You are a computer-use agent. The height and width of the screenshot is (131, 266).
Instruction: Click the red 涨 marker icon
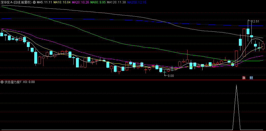pos(244,78)
